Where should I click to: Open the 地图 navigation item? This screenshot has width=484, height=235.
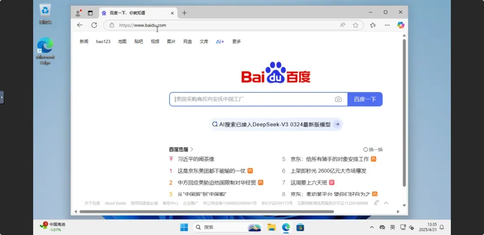pos(122,42)
